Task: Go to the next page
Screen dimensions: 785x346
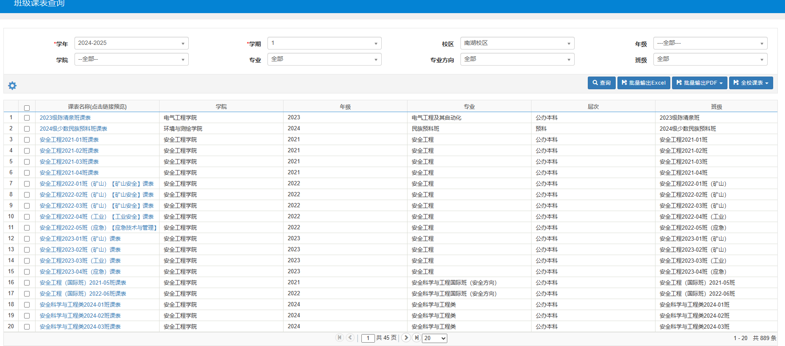Action: (x=406, y=338)
